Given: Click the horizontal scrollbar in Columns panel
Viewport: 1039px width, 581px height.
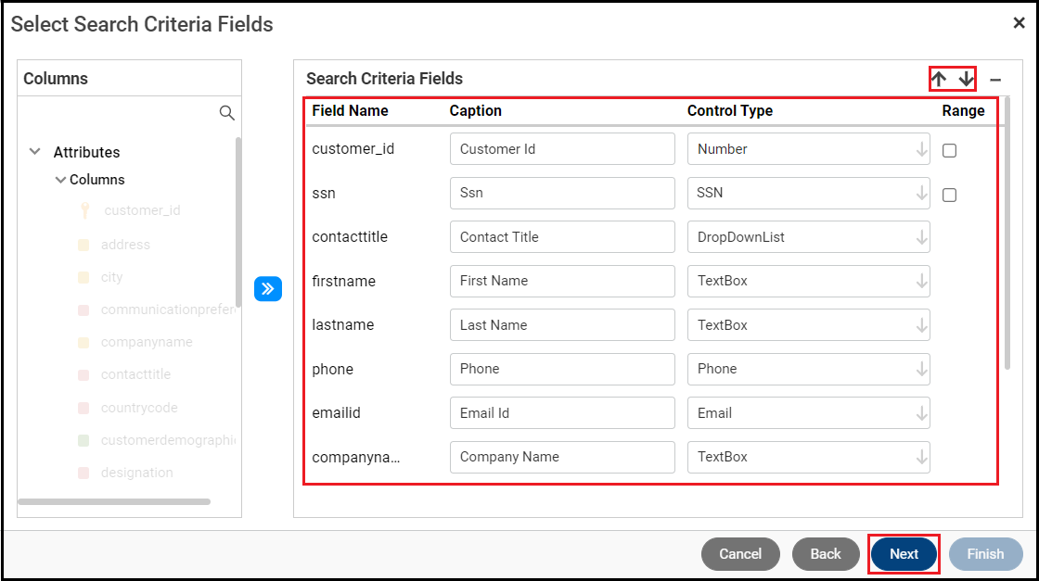Looking at the screenshot, I should pyautogui.click(x=114, y=502).
